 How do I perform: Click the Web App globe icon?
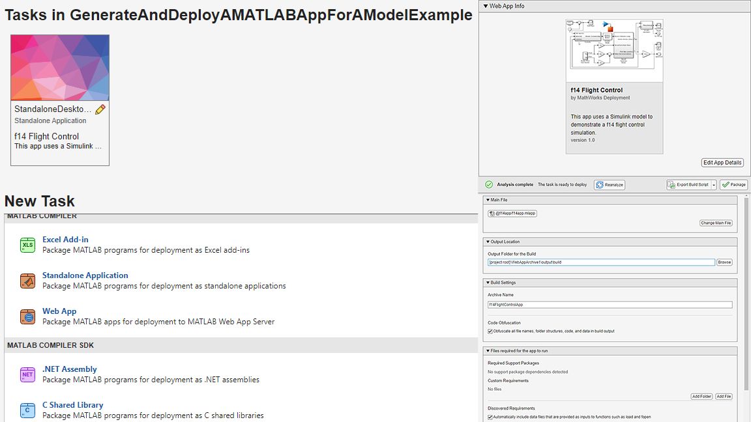[27, 316]
